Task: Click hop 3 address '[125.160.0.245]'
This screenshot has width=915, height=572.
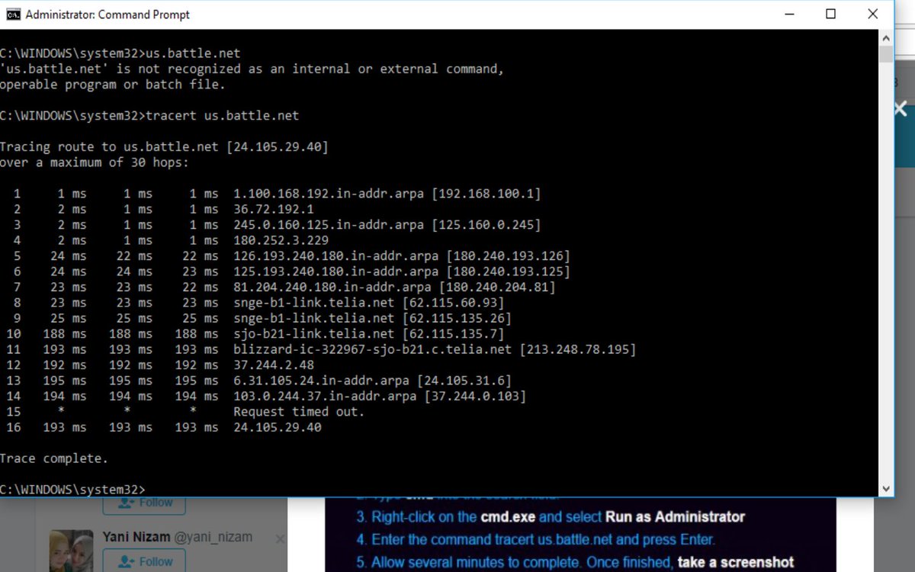Action: coord(486,225)
